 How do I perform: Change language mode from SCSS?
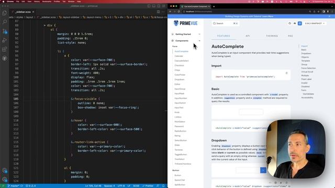click(x=136, y=186)
